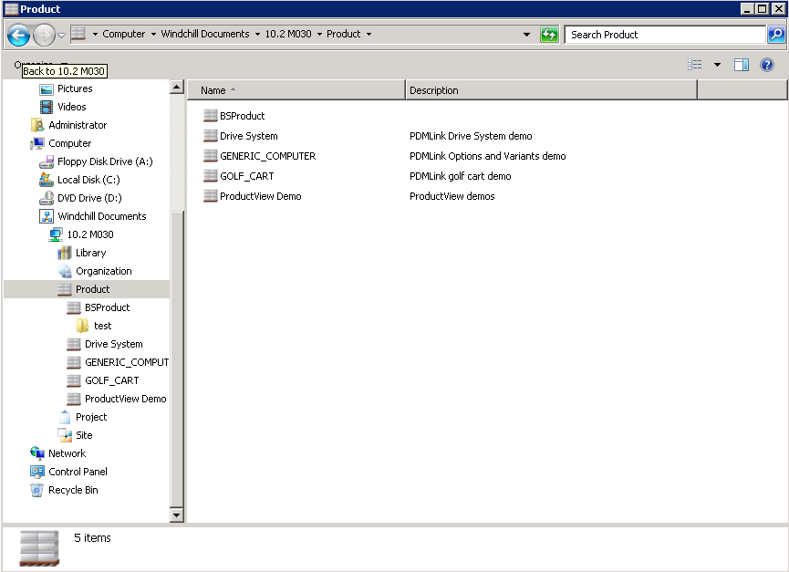Click the Forward navigation arrow button

(x=45, y=36)
